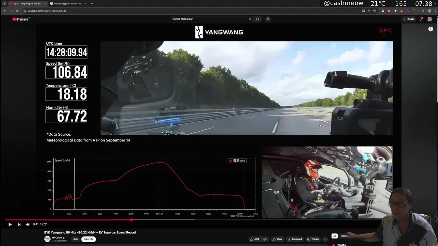
Task: Dislike the video
Action: 265,239
